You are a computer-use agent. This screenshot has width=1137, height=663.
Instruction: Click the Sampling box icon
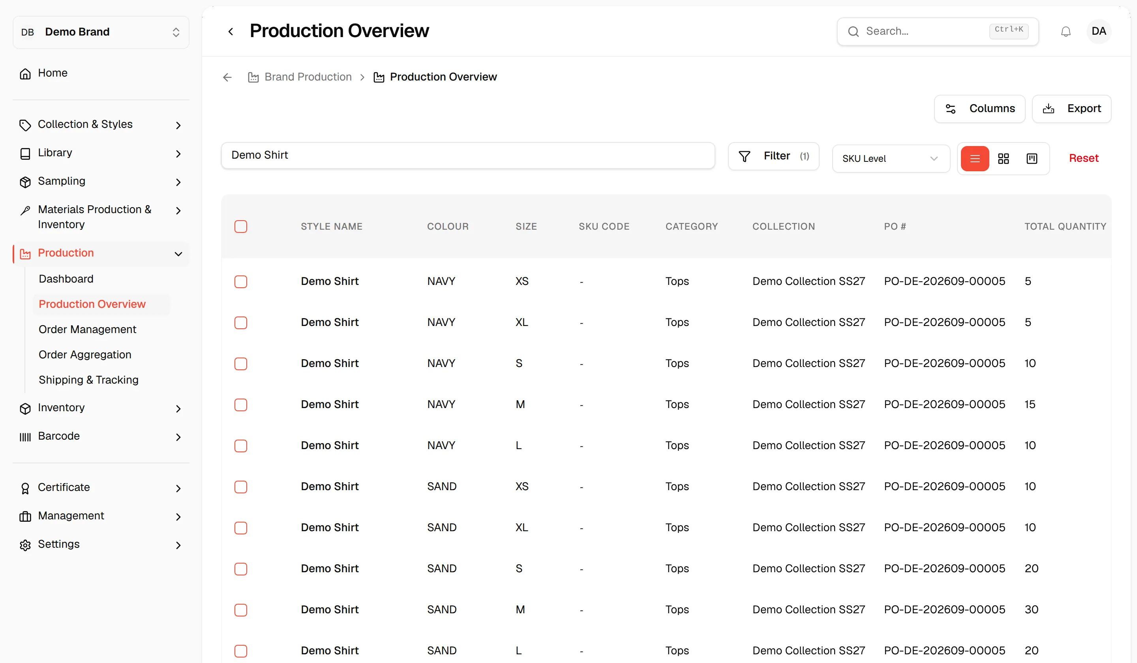25,182
